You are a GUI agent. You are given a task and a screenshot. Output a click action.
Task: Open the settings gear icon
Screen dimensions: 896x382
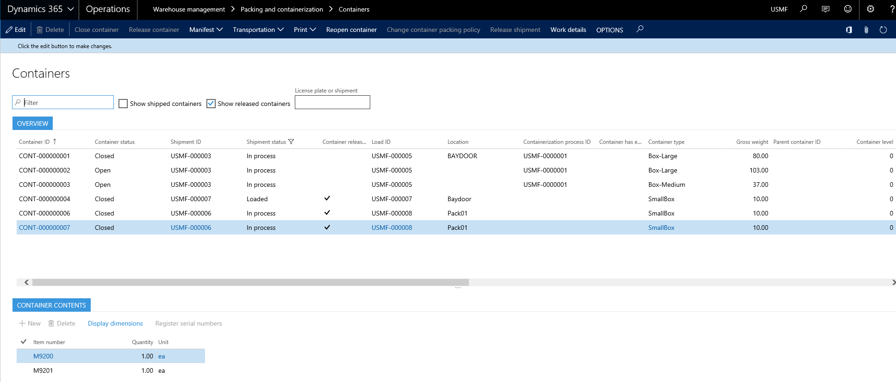point(870,9)
